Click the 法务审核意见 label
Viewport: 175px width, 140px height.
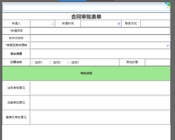click(x=16, y=88)
